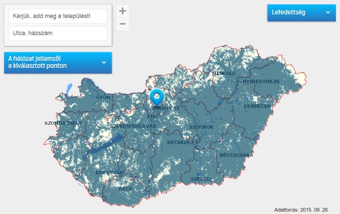Zoom out with the minus button

[123, 24]
